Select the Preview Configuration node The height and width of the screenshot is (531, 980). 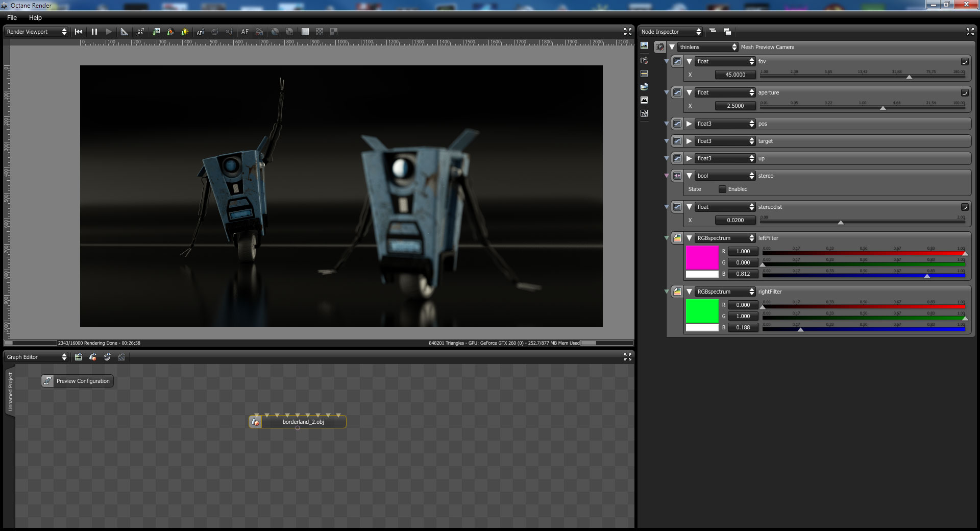78,381
